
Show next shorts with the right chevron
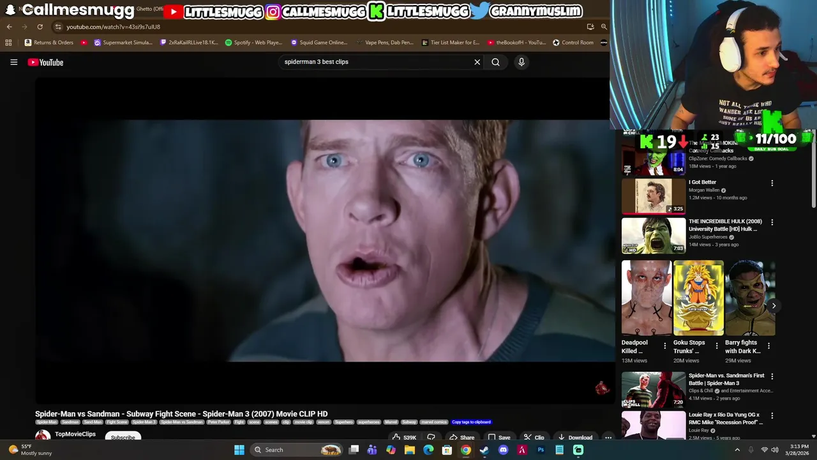[774, 305]
